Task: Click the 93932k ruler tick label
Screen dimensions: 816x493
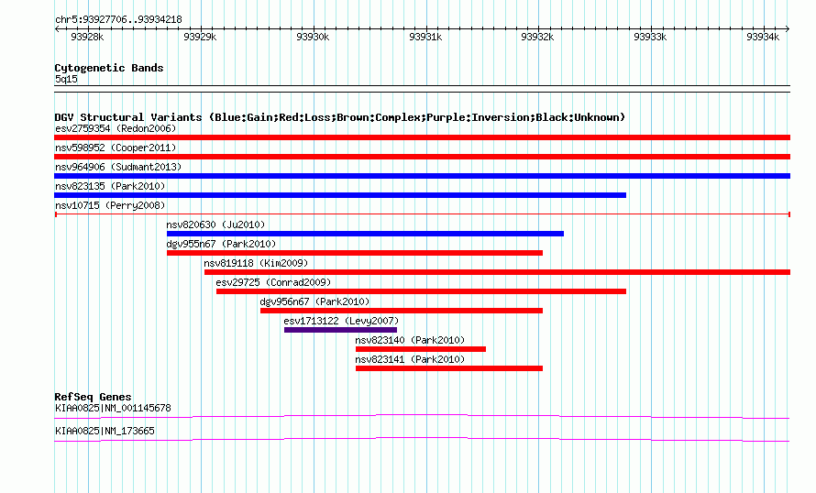Action: [537, 37]
